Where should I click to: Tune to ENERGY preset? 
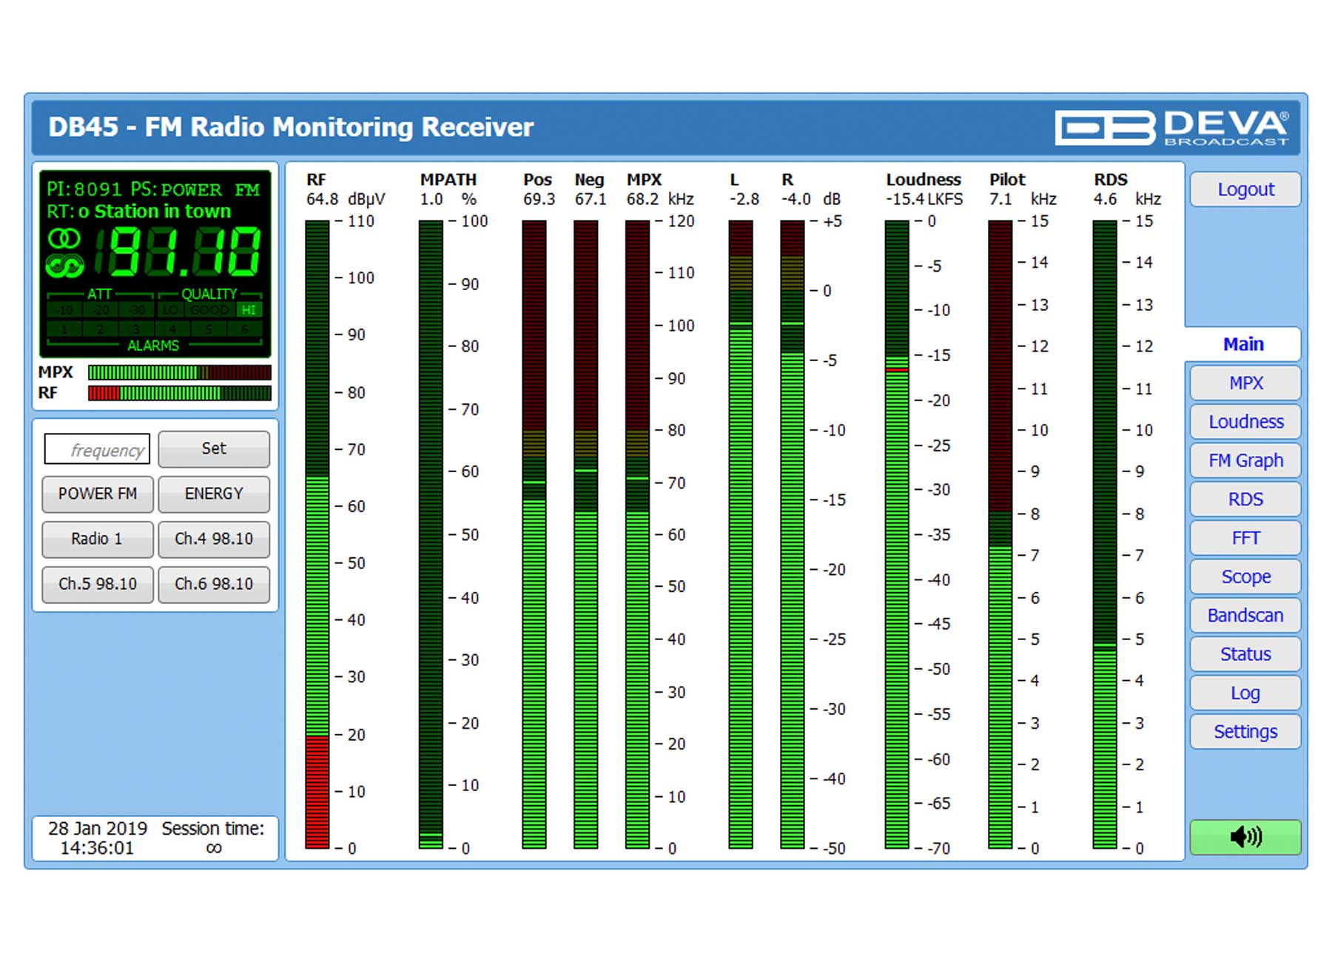pos(214,494)
